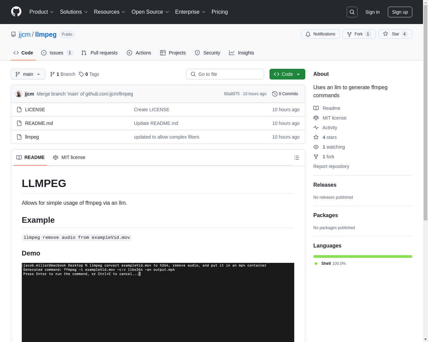This screenshot has height=342, width=428.
Task: Expand the Resources menu
Action: point(110,12)
